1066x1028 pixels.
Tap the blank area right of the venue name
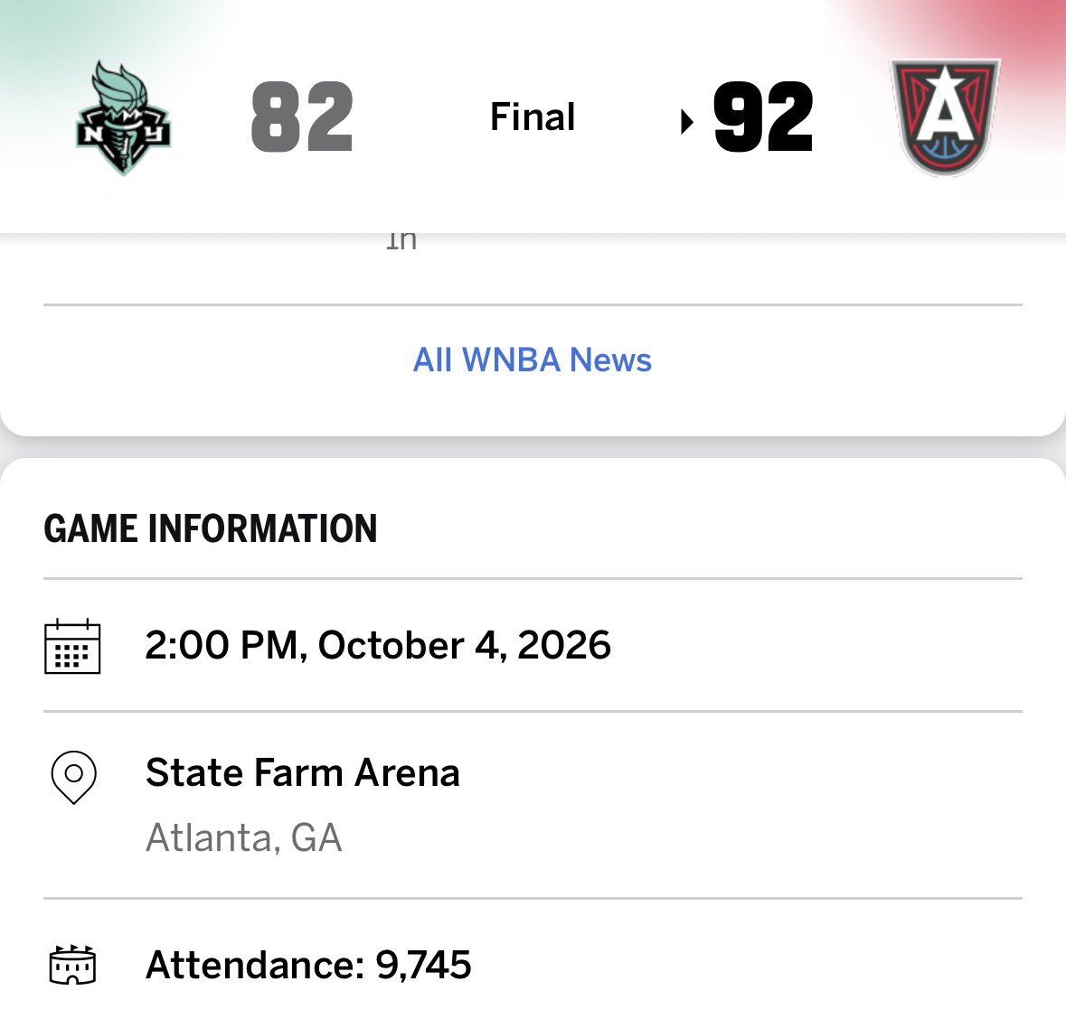tap(741, 772)
